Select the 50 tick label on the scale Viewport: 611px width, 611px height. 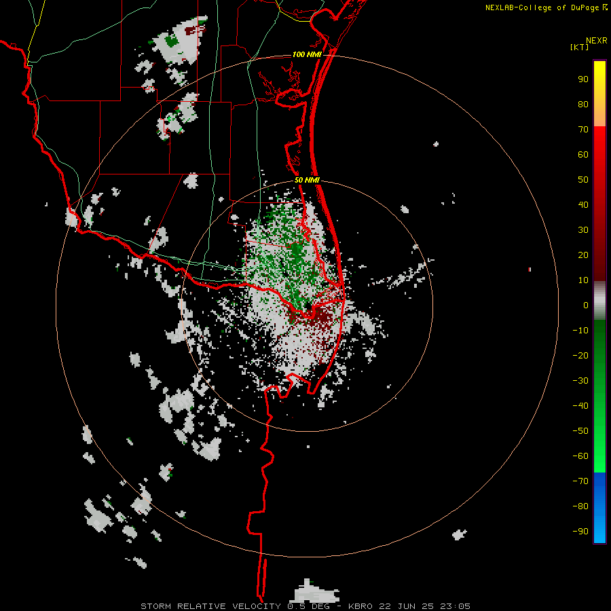(583, 180)
